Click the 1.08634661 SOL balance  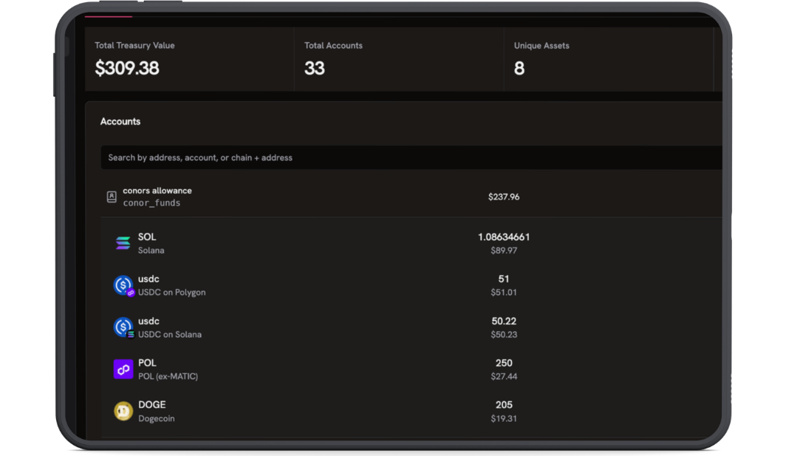[x=504, y=236]
